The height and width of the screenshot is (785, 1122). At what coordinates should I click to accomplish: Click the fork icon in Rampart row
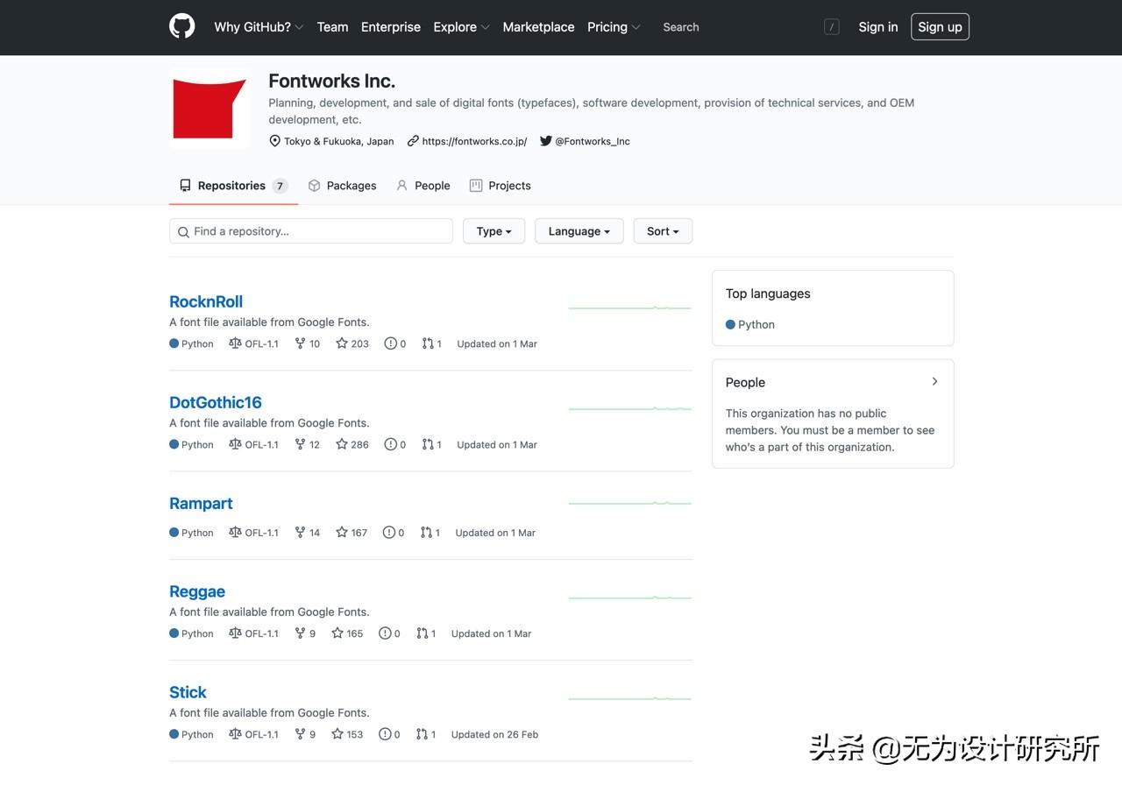tap(300, 532)
